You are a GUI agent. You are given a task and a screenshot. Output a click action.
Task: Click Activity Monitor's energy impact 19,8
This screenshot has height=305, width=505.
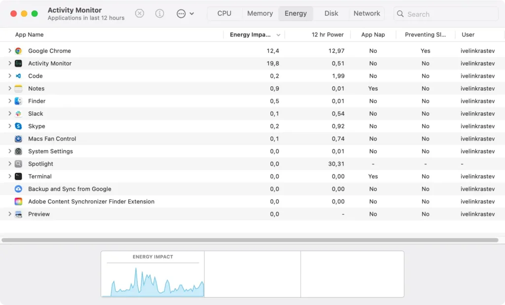(273, 64)
